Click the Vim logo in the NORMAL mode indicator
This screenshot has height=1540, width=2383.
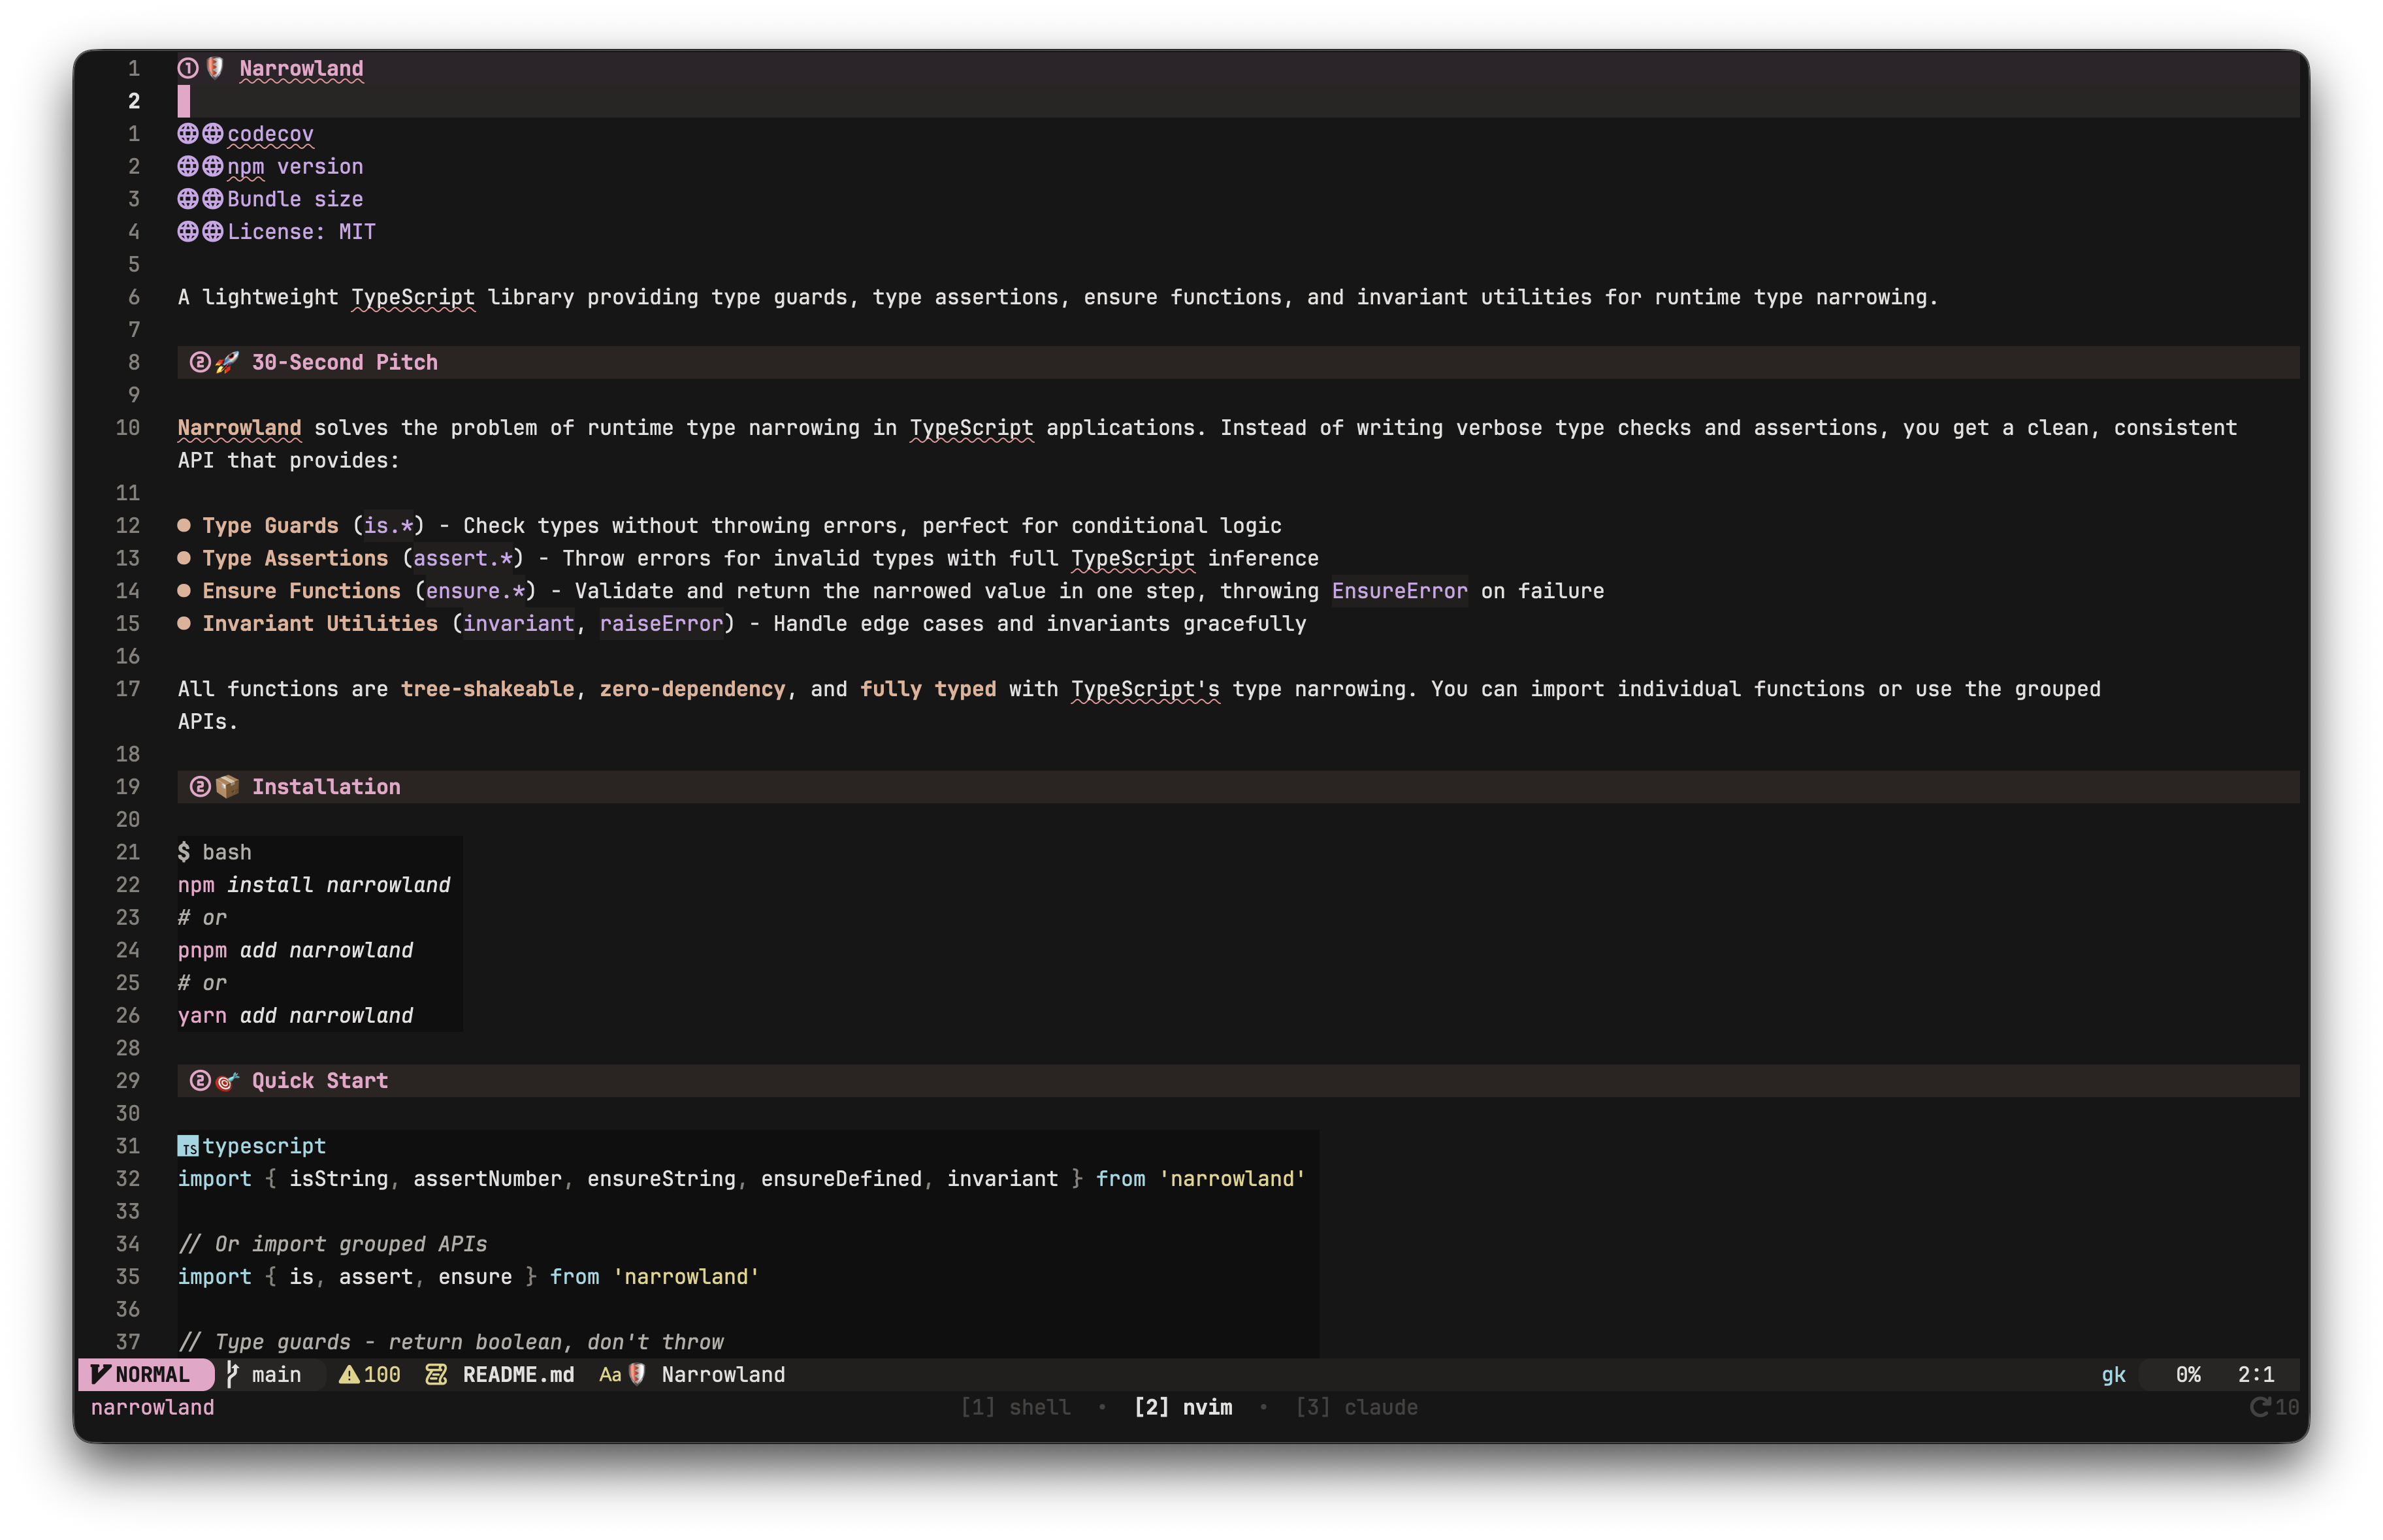point(100,1374)
